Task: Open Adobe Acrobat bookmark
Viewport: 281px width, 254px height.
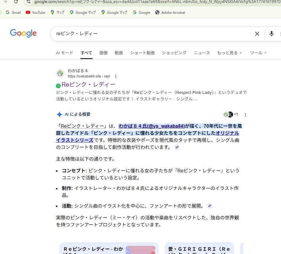Action: pyautogui.click(x=170, y=13)
